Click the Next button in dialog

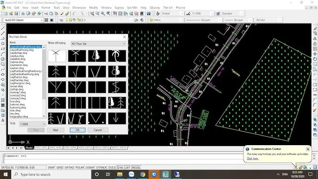click(x=56, y=130)
